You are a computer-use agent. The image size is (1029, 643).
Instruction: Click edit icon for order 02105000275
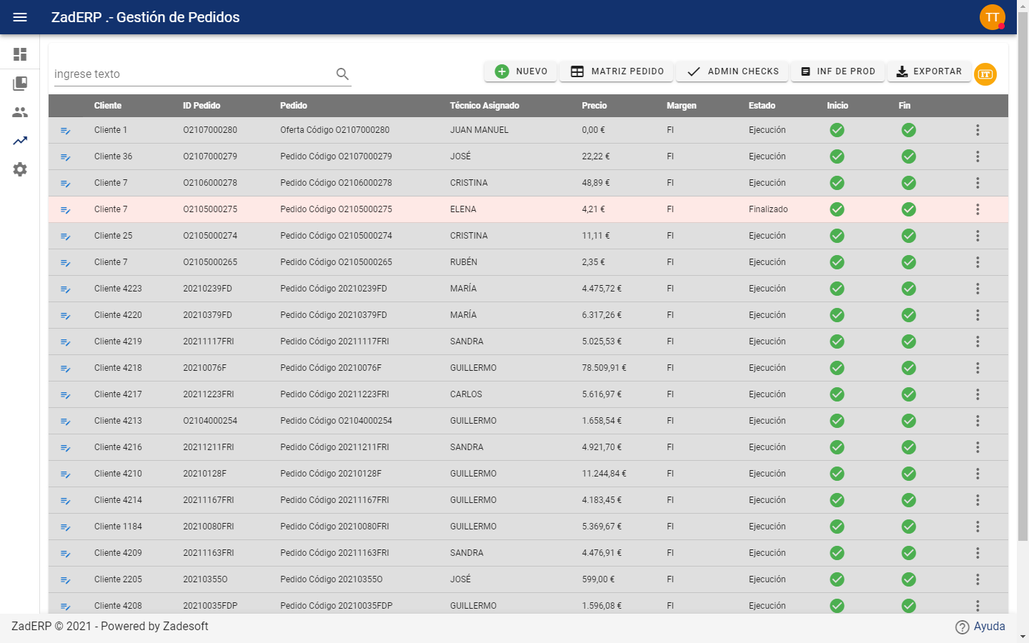65,210
